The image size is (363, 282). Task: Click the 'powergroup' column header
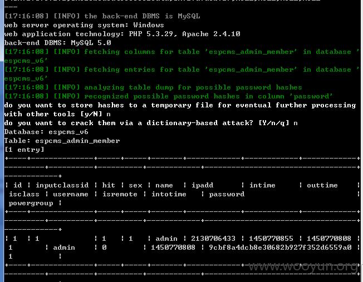(x=31, y=203)
